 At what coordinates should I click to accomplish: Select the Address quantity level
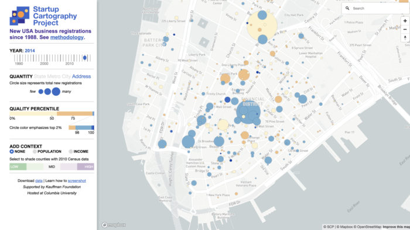pos(81,76)
